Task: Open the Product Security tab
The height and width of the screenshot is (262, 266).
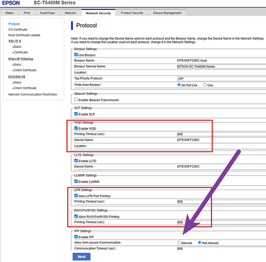Action: click(x=132, y=13)
